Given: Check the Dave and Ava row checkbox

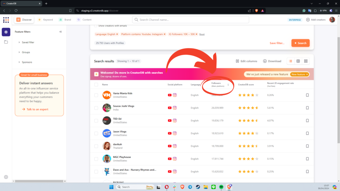Looking at the screenshot, I should tap(96, 171).
